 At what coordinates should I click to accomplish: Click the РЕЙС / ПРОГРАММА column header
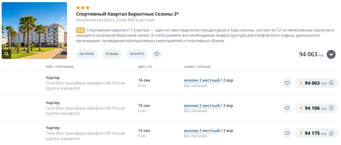pos(60,67)
